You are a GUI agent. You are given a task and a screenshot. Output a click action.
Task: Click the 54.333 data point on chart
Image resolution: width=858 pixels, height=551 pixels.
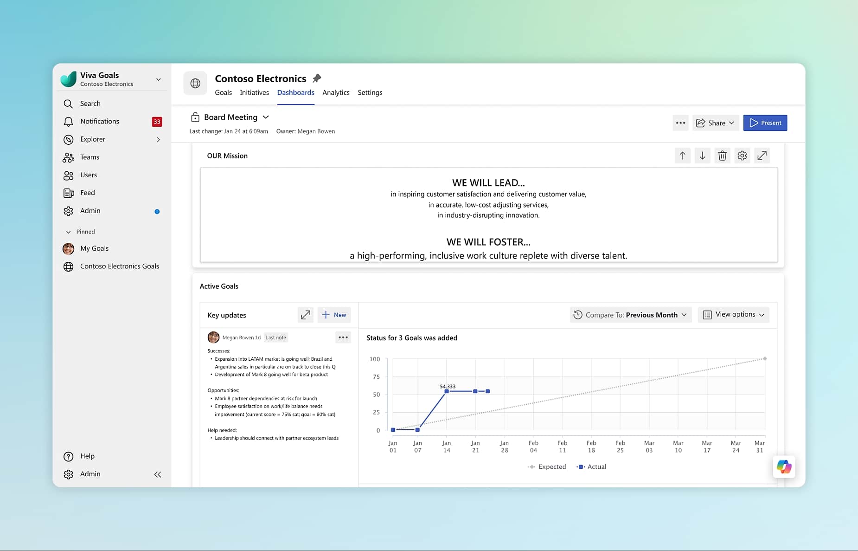pos(447,391)
